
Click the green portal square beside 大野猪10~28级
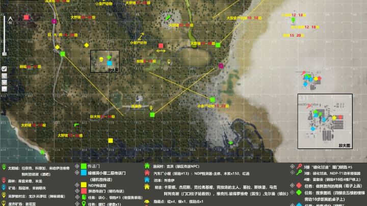pos(218,45)
